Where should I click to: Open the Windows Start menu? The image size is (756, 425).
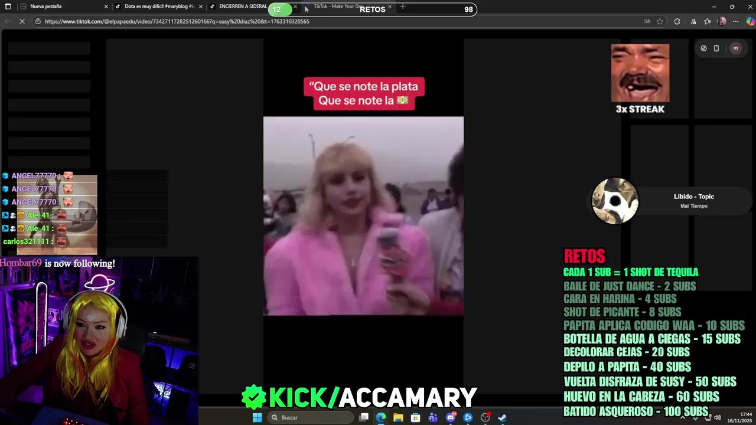coord(257,417)
